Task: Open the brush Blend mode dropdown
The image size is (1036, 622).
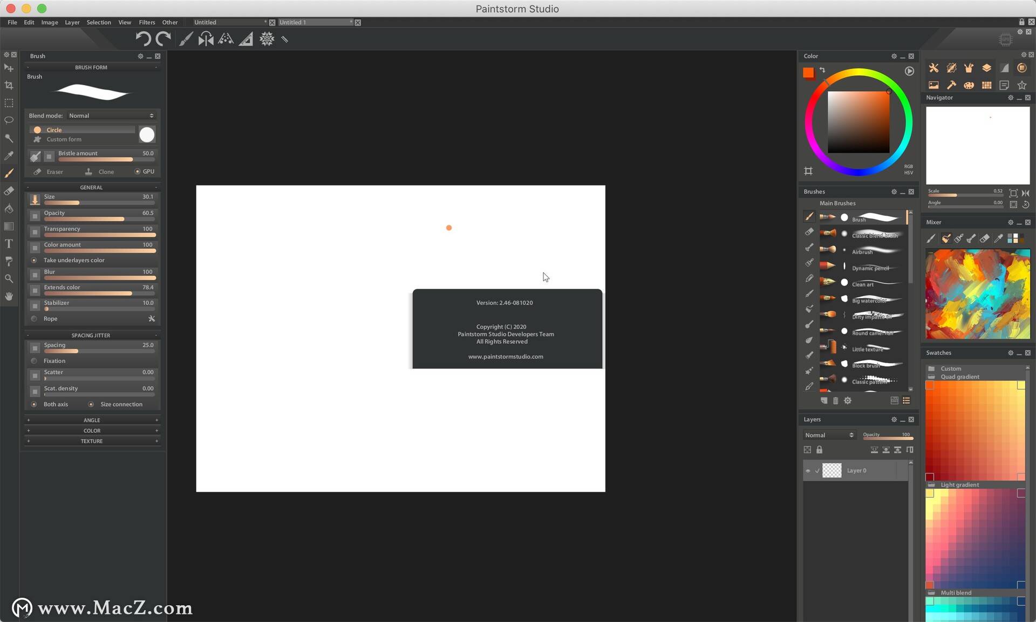Action: pos(111,115)
